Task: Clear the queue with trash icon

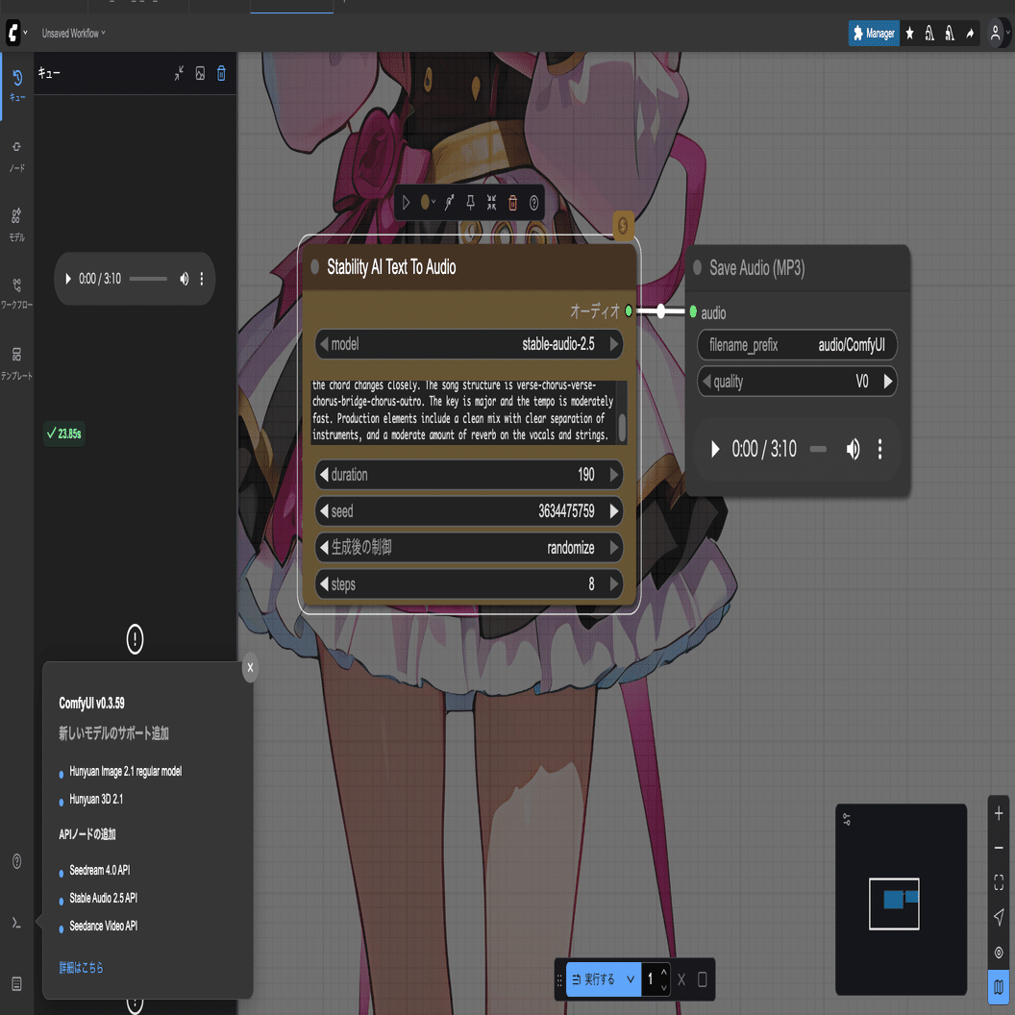Action: (221, 73)
